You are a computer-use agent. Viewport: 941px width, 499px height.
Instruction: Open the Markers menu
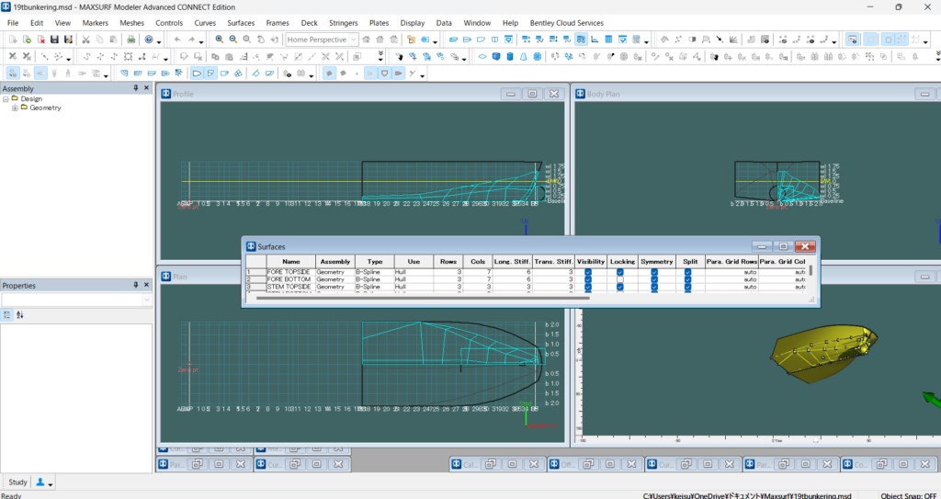pyautogui.click(x=95, y=22)
